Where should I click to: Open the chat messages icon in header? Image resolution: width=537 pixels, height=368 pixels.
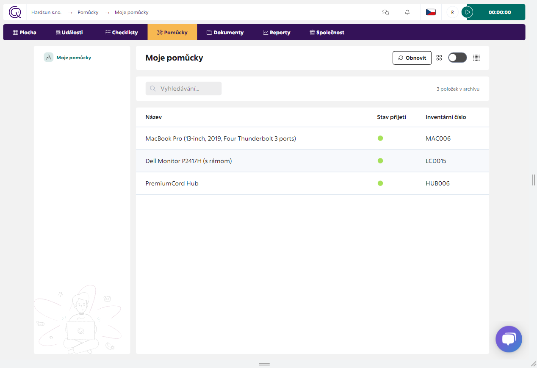(385, 12)
